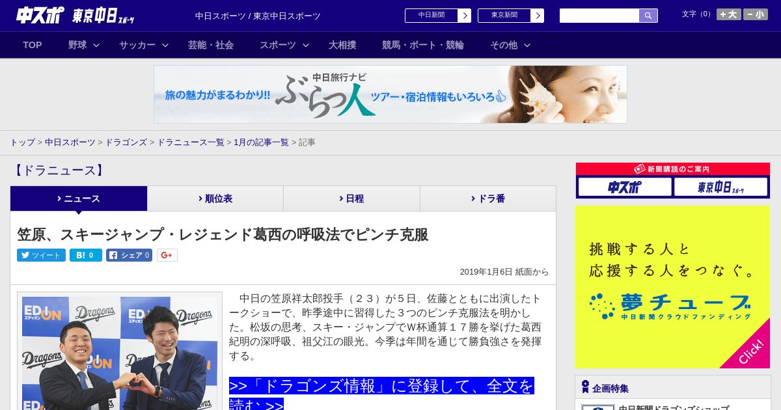Select the ニュース tab

[x=79, y=198]
